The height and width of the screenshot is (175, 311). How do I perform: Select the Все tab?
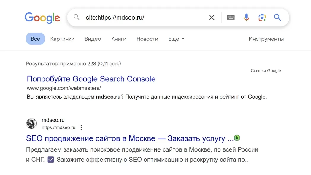pyautogui.click(x=35, y=39)
